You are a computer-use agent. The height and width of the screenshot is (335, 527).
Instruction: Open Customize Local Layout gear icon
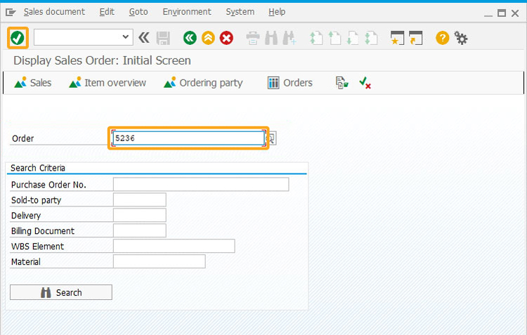pyautogui.click(x=461, y=38)
